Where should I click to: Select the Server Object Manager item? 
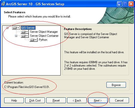tap(44, 32)
